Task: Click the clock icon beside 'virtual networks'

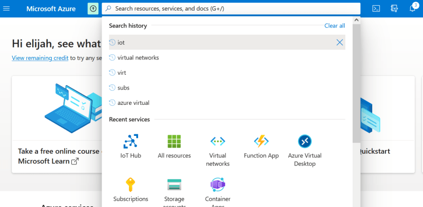Action: pos(112,57)
